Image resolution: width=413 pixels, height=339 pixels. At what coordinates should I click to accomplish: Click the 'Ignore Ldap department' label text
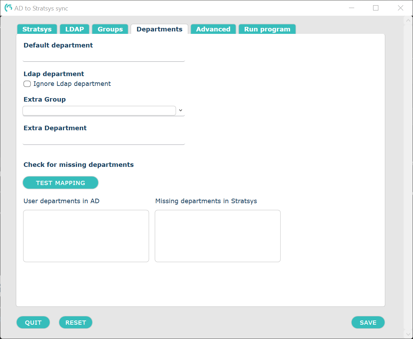(x=72, y=84)
